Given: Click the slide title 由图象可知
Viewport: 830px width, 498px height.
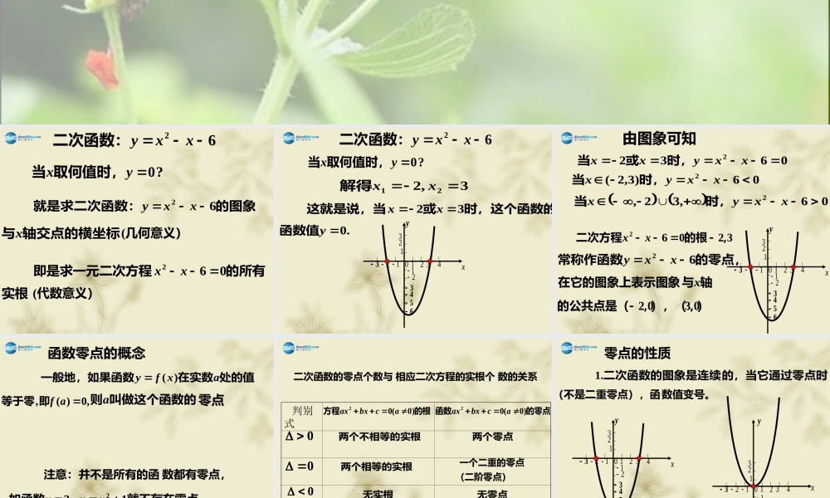Looking at the screenshot, I should [x=659, y=139].
